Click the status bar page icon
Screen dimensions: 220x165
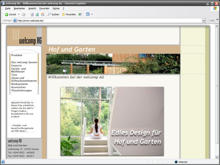point(3,162)
